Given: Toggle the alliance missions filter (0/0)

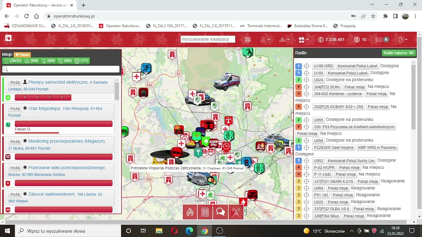Looking at the screenshot, I should click(48, 61).
